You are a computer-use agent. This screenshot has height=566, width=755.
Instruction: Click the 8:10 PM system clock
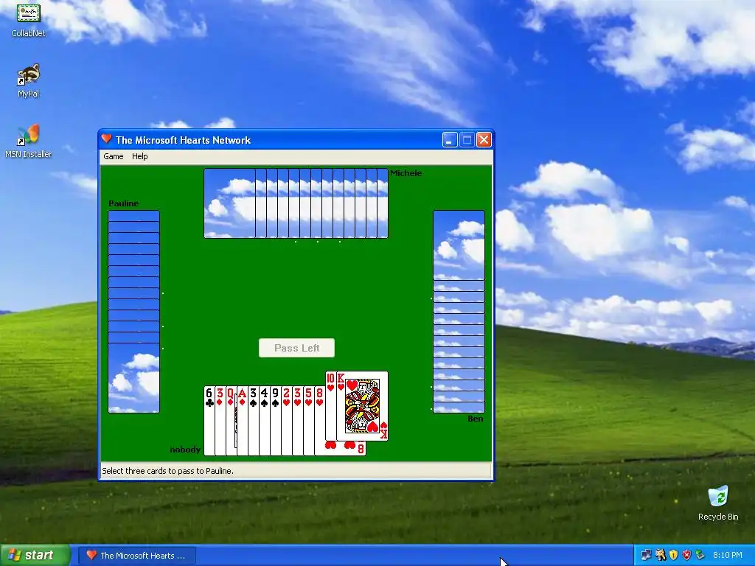(727, 556)
